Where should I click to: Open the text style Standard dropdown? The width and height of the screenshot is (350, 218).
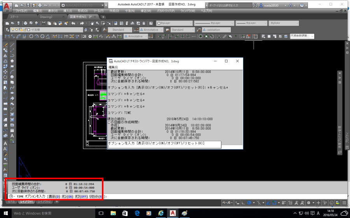point(120,29)
